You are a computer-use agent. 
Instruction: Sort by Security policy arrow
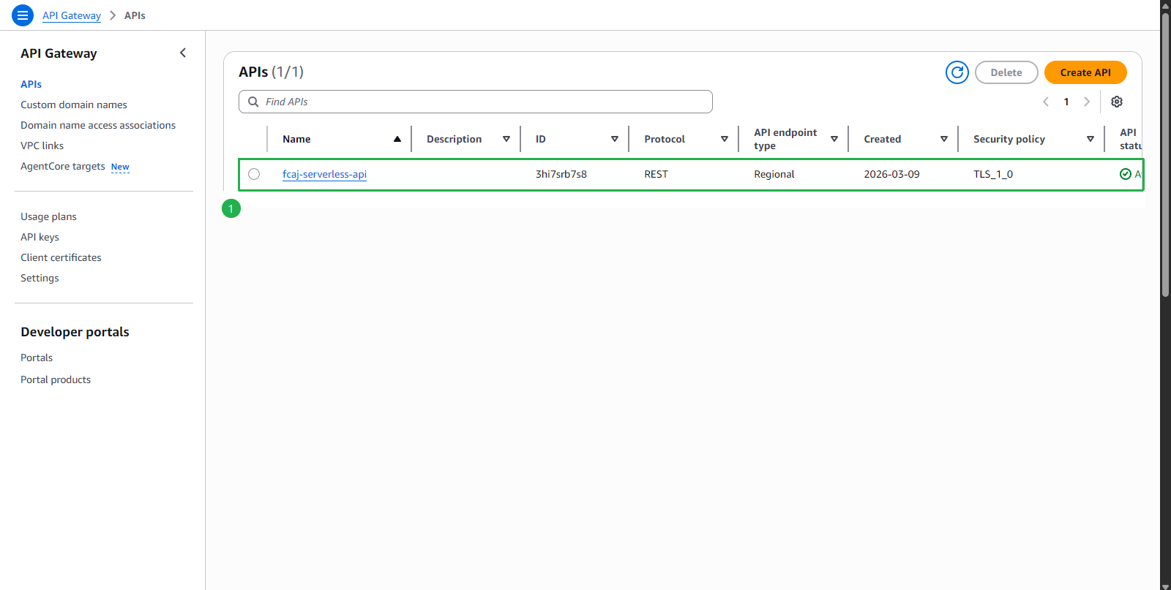click(1090, 139)
